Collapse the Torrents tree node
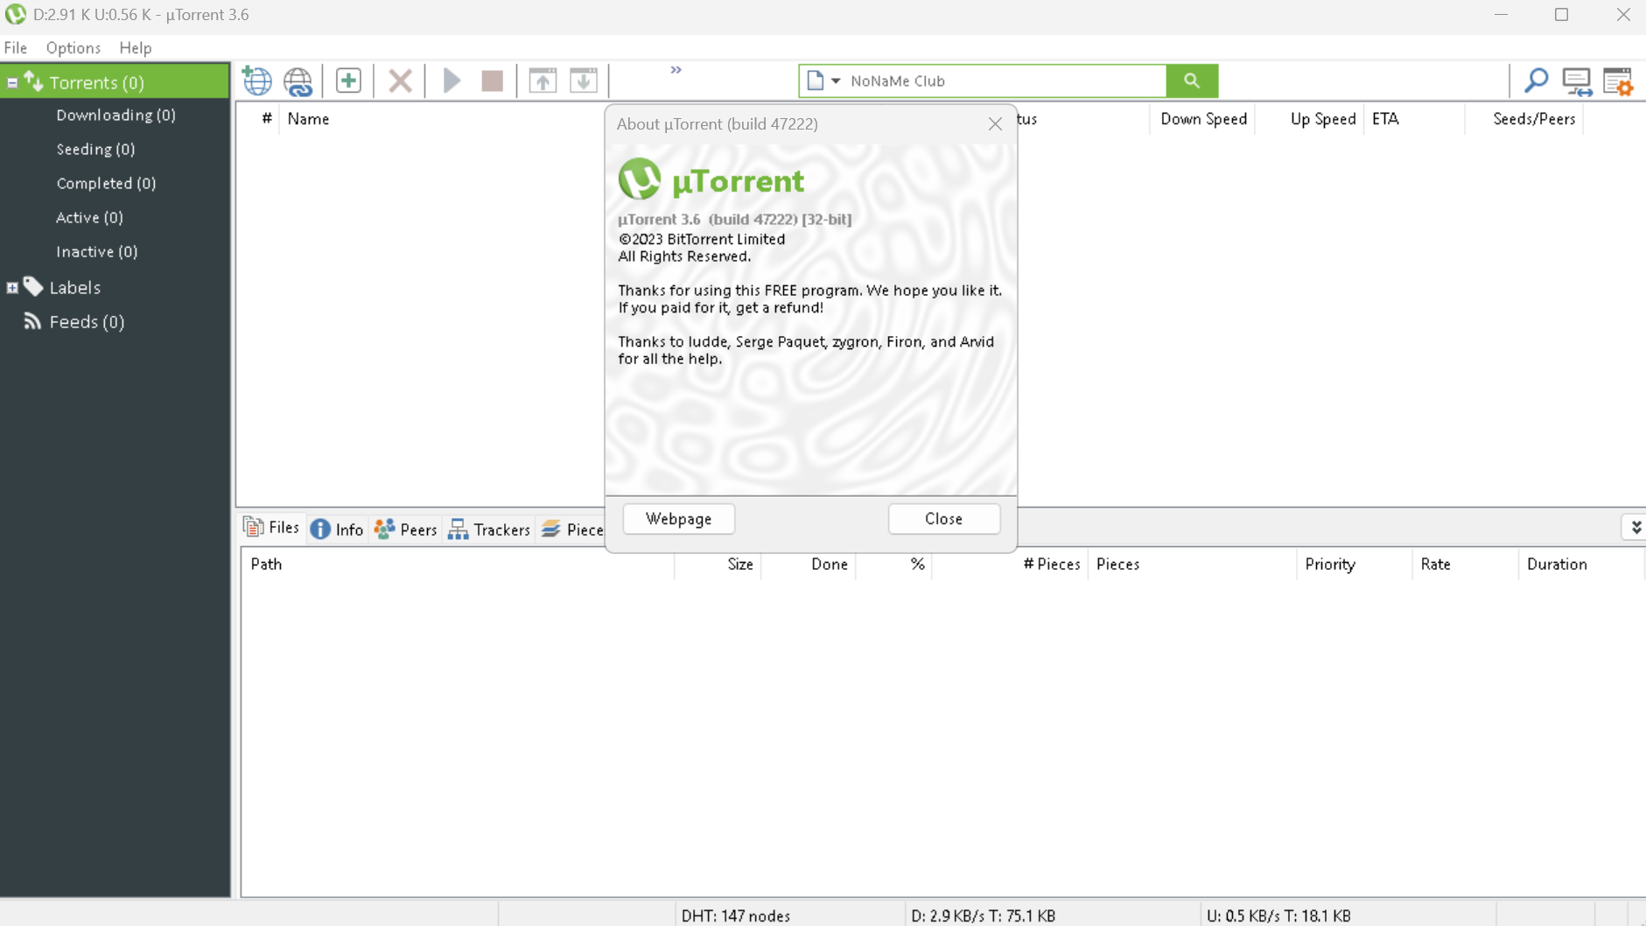The image size is (1646, 926). [12, 82]
